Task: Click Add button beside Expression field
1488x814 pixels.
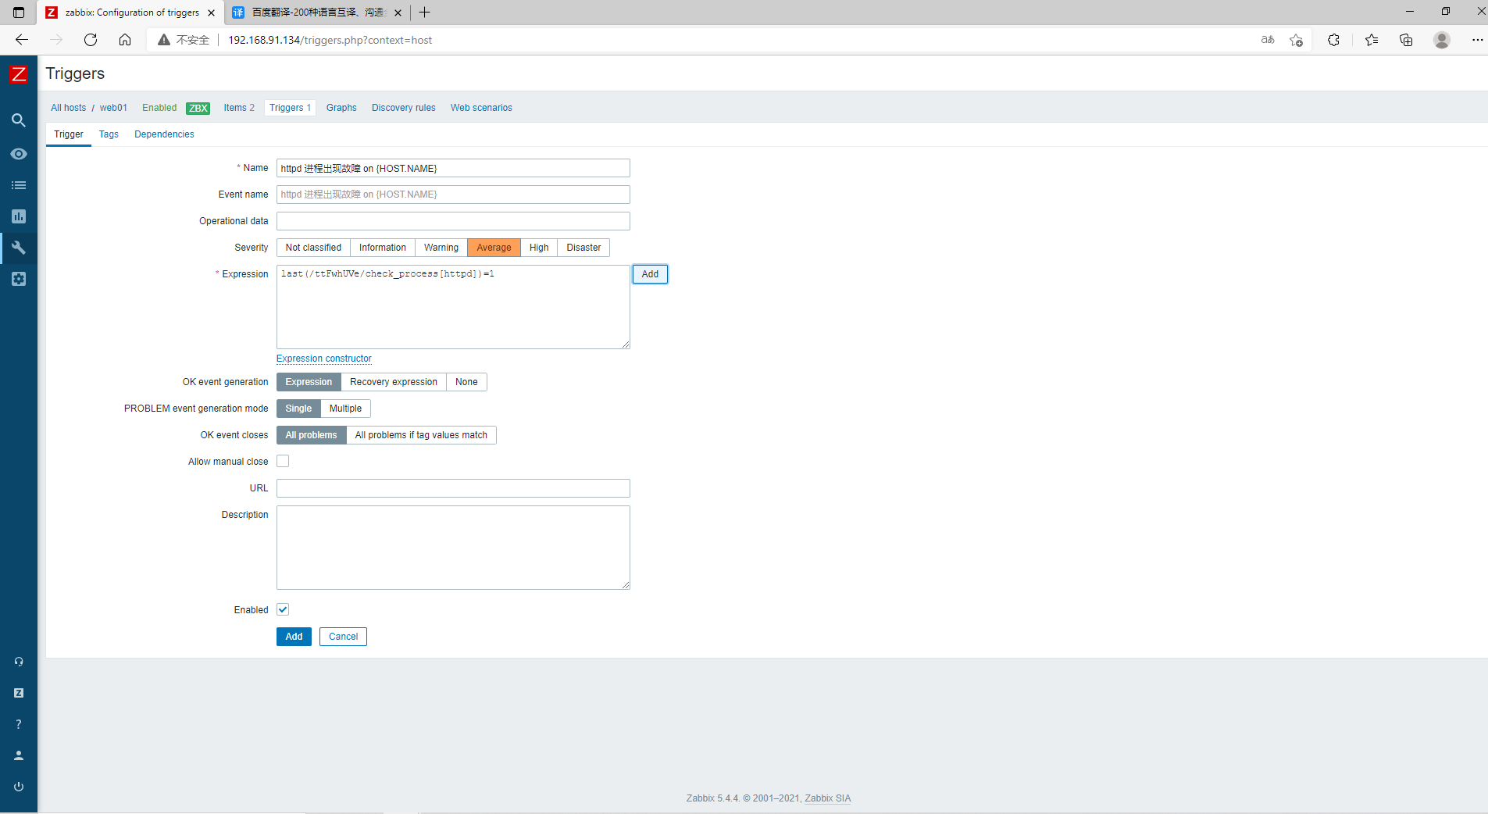Action: (650, 274)
